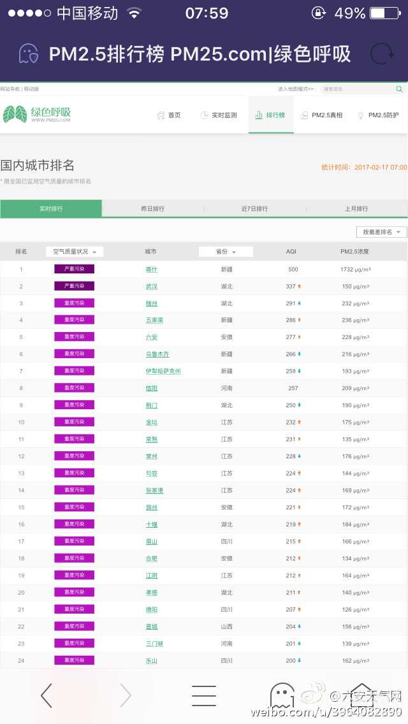Expand the 按最差排名 sort dropdown
408x724 pixels.
click(x=381, y=232)
